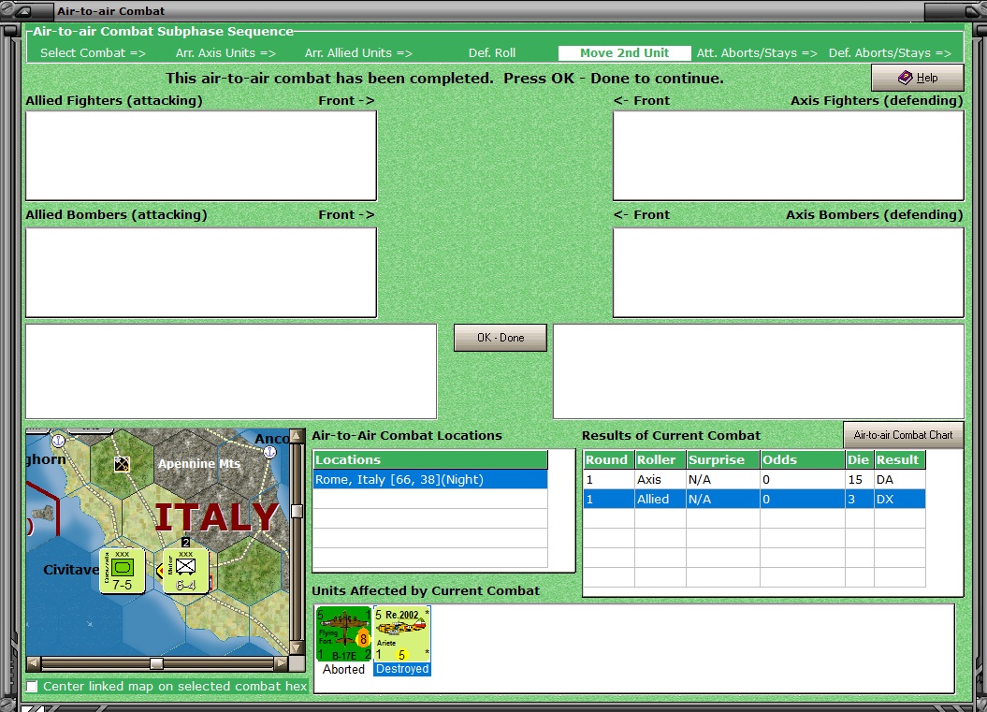
Task: Click the Surprise column header
Action: pos(722,459)
